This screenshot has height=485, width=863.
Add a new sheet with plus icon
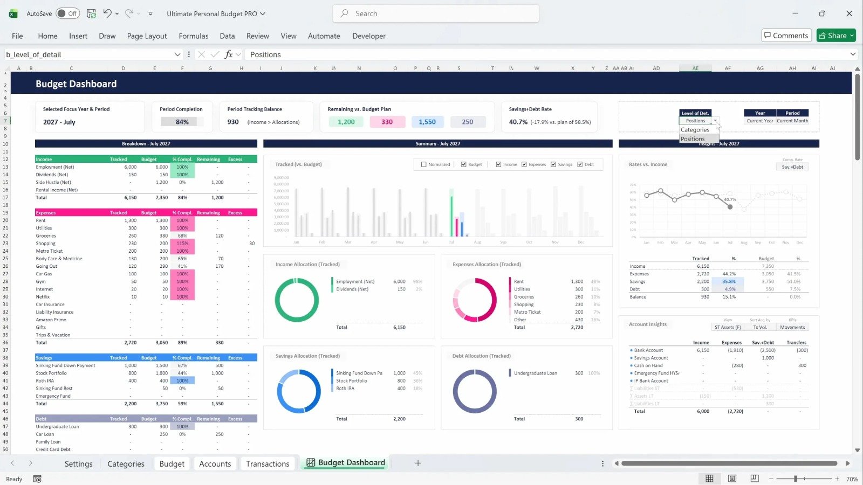417,463
